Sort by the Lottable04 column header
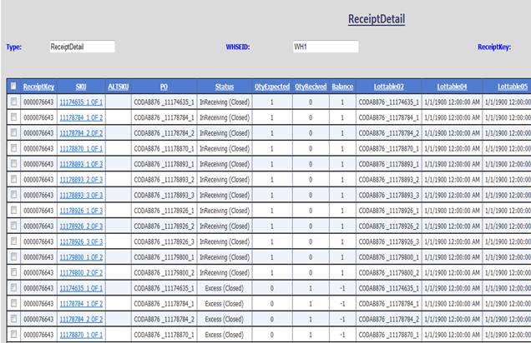531x343 pixels. pyautogui.click(x=452, y=87)
